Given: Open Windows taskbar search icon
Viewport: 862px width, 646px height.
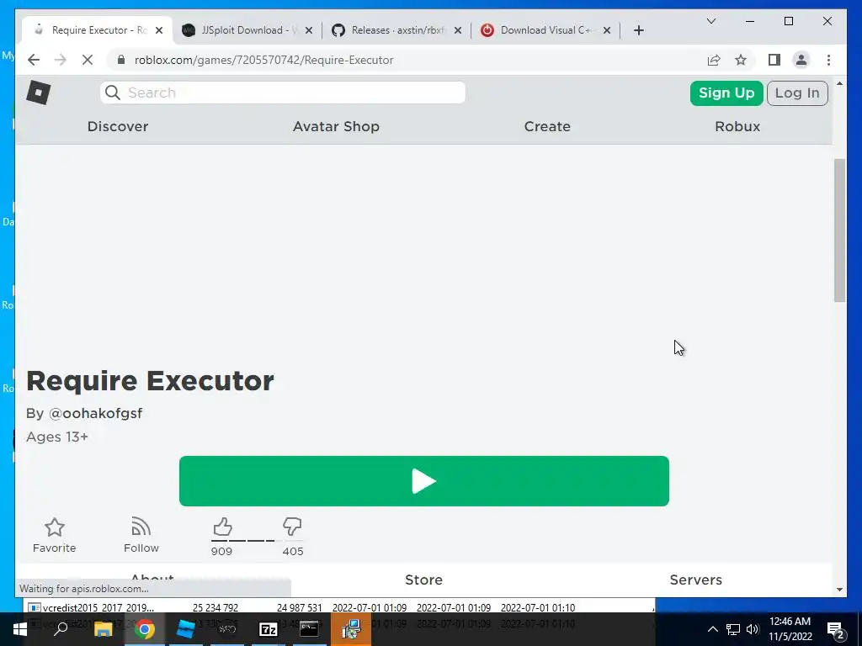Looking at the screenshot, I should 61,629.
